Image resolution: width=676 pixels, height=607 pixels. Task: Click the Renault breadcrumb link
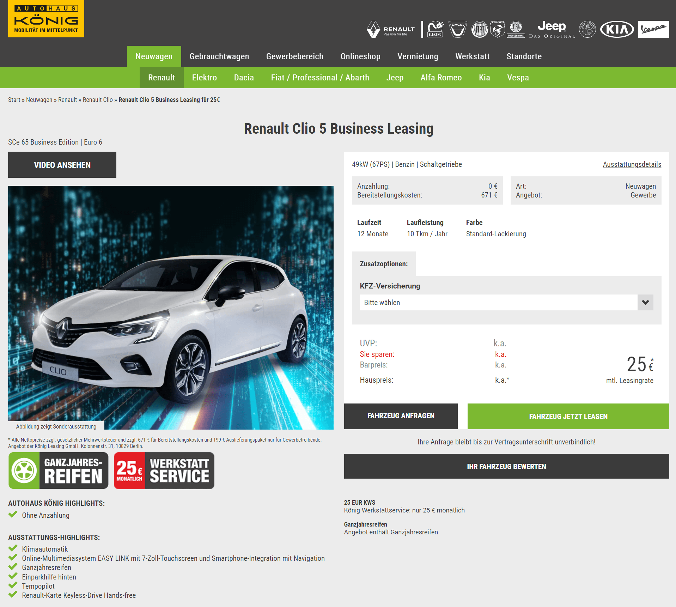[x=67, y=100]
